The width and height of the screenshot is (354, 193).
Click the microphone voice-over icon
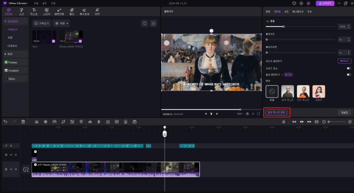click(284, 122)
